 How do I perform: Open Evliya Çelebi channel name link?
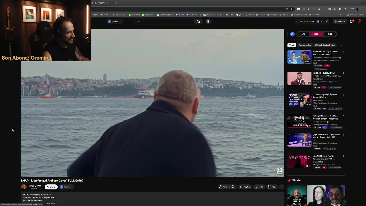[35, 185]
